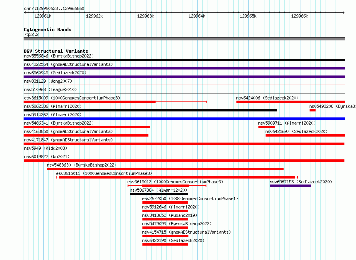
Task: Click the red esv3615011 variant bar
Action: tap(177, 177)
